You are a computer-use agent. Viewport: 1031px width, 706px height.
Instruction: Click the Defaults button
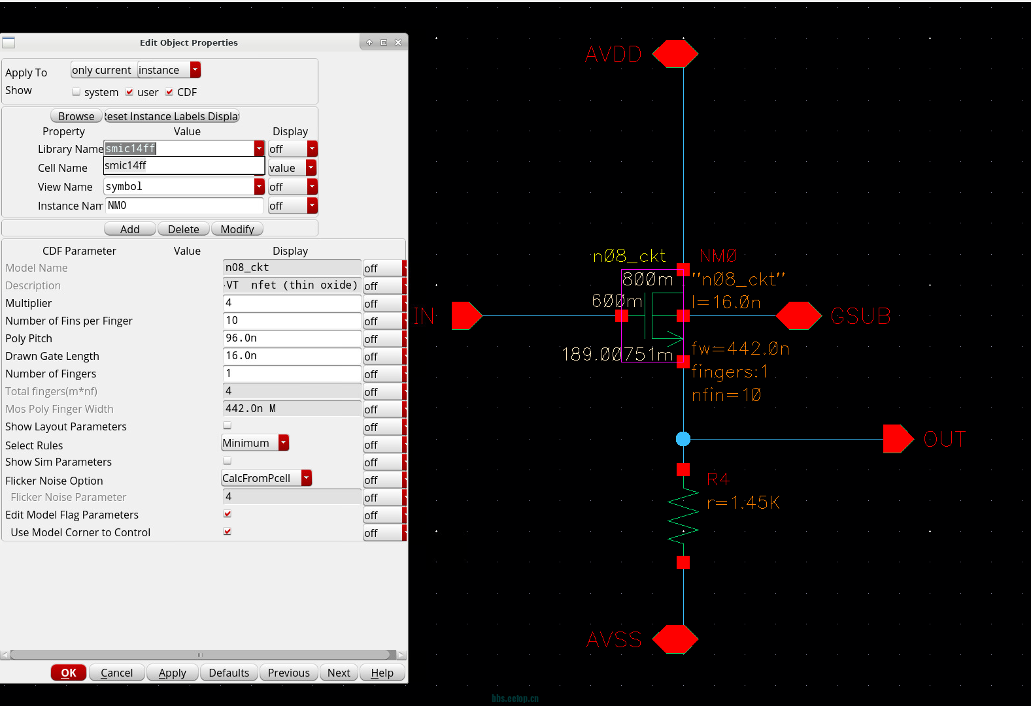point(229,673)
